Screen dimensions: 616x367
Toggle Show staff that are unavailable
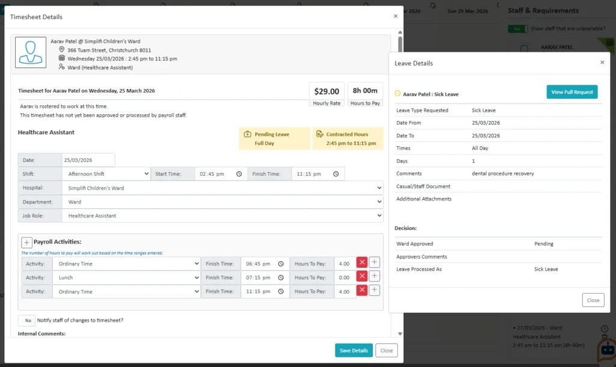pyautogui.click(x=517, y=29)
